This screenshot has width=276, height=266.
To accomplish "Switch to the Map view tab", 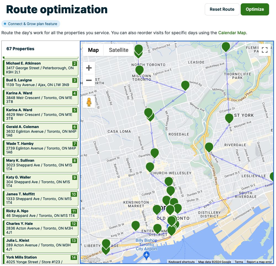I will tap(93, 50).
